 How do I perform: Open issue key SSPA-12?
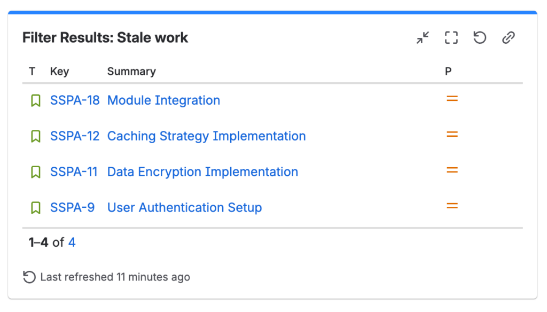pyautogui.click(x=75, y=136)
